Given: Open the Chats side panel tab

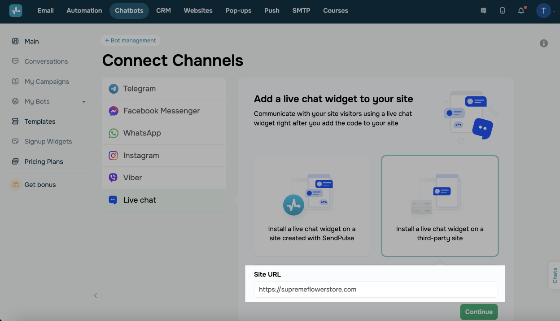Looking at the screenshot, I should pos(555,275).
